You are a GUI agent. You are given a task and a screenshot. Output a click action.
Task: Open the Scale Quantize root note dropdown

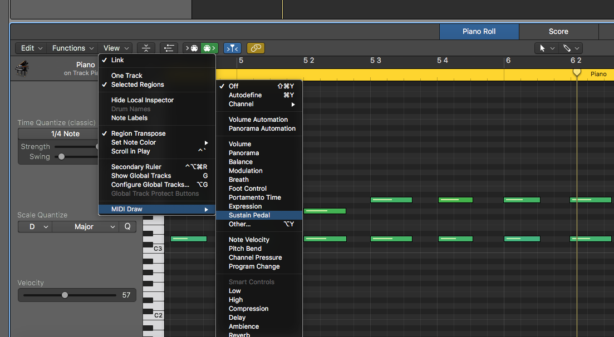pyautogui.click(x=33, y=226)
